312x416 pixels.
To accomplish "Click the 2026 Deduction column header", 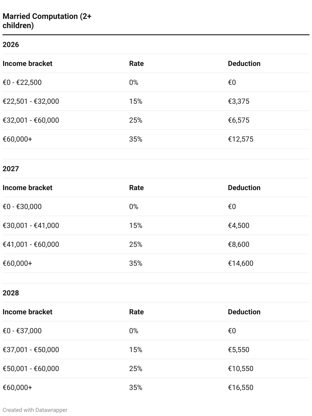I will 244,64.
